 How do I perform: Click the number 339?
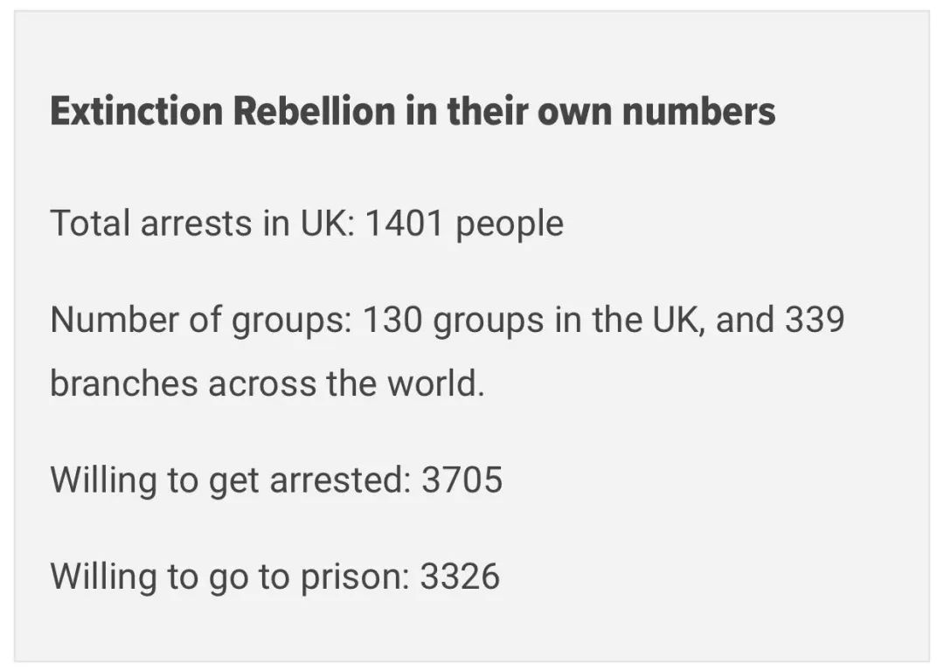[814, 321]
